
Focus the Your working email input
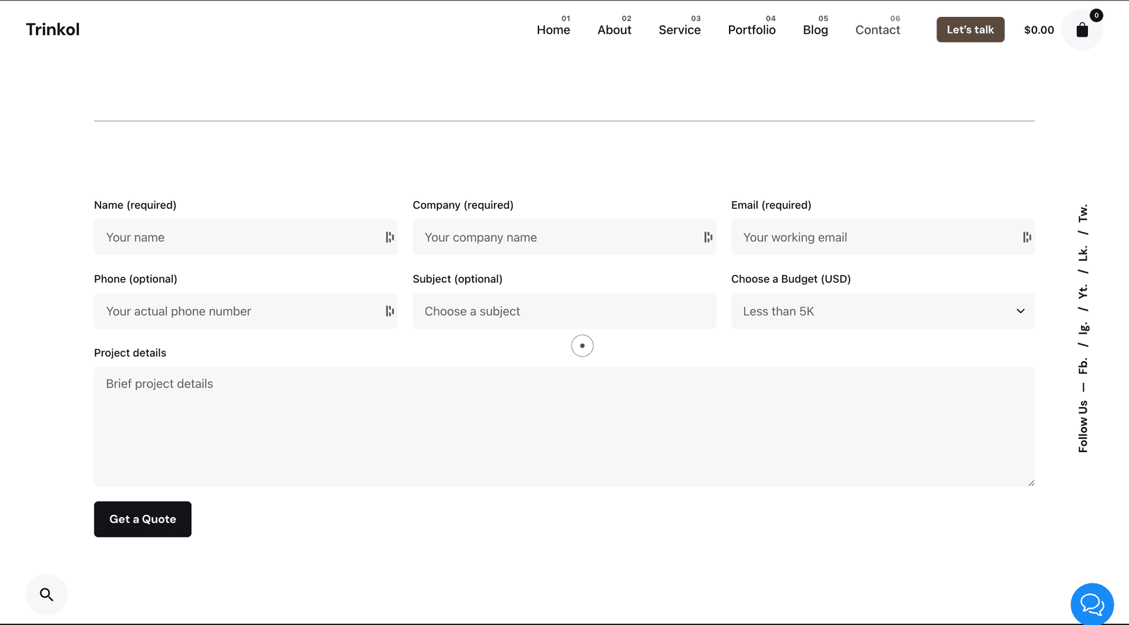[x=883, y=237]
